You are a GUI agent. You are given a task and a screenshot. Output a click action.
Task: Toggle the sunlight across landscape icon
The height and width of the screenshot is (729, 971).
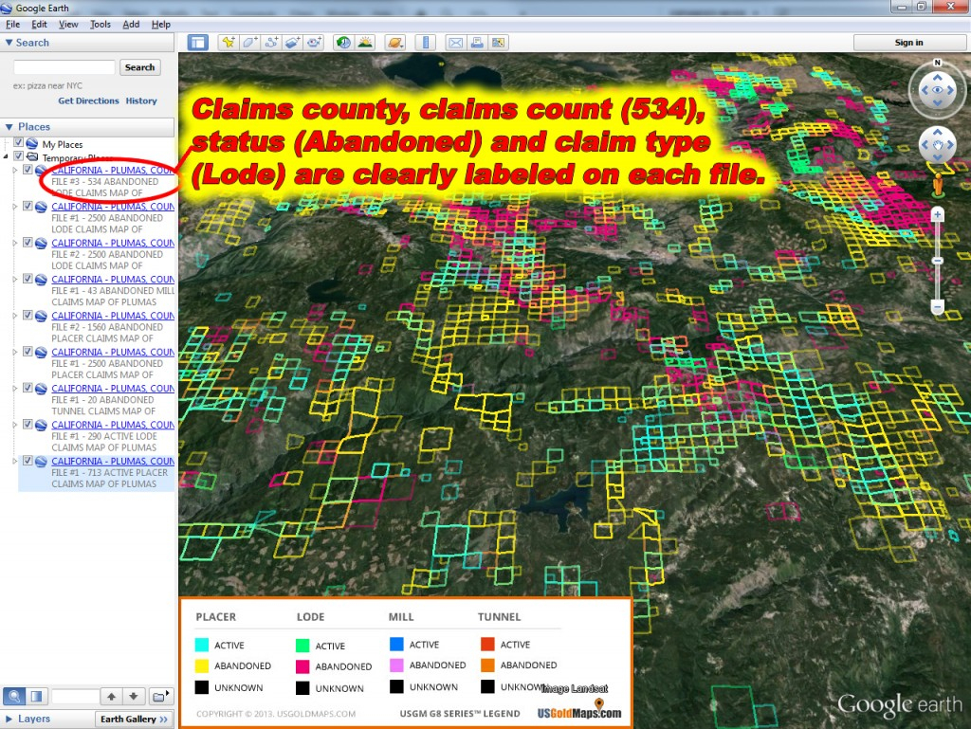click(363, 43)
